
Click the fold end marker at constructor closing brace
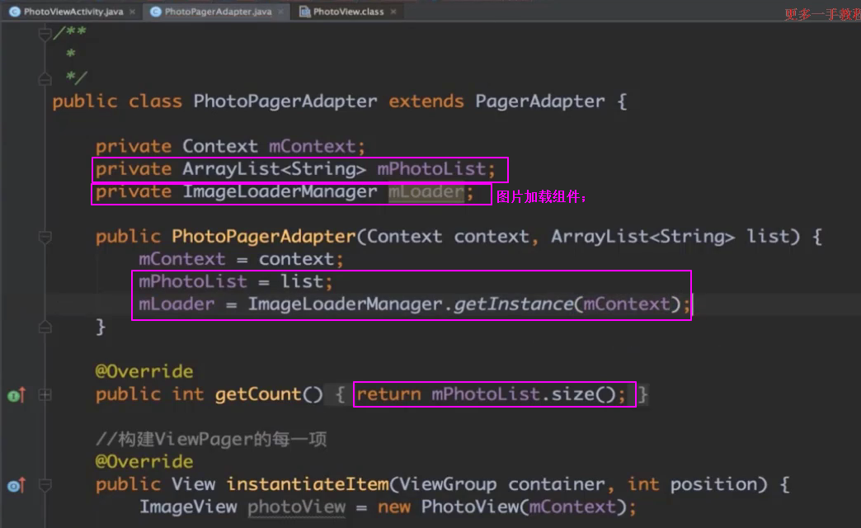45,327
